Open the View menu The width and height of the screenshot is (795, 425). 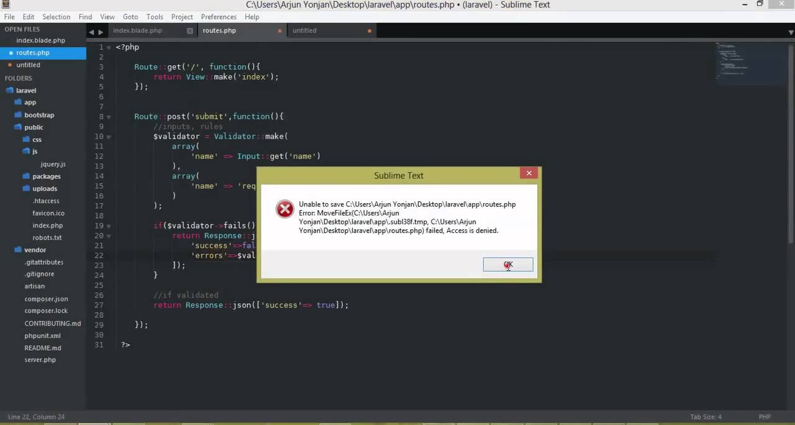click(x=107, y=17)
